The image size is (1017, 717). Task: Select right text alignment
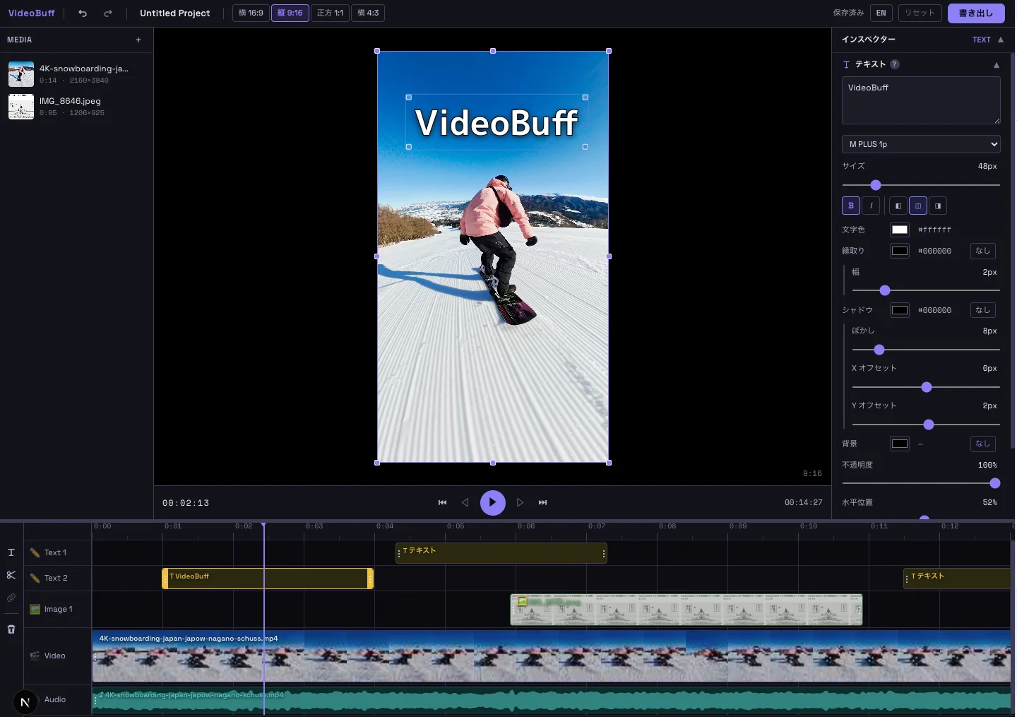tap(938, 206)
